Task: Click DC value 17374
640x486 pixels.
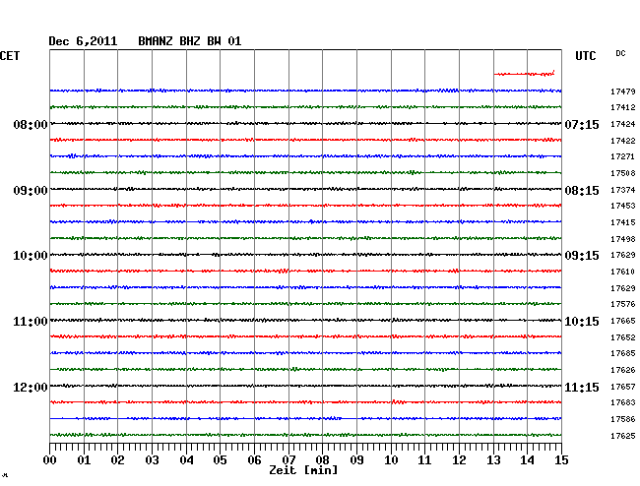Action: [623, 190]
